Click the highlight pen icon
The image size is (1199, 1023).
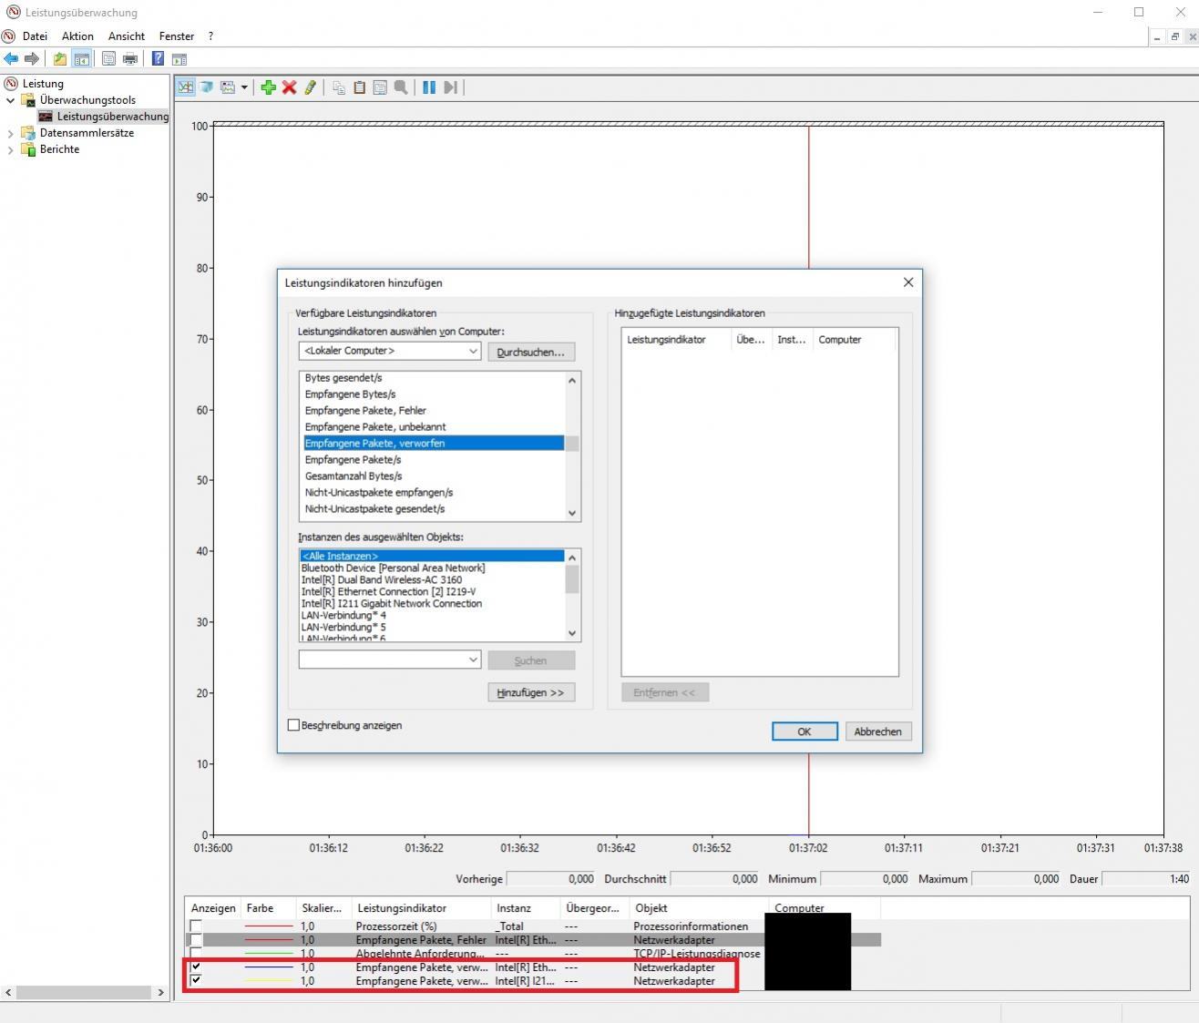click(310, 87)
